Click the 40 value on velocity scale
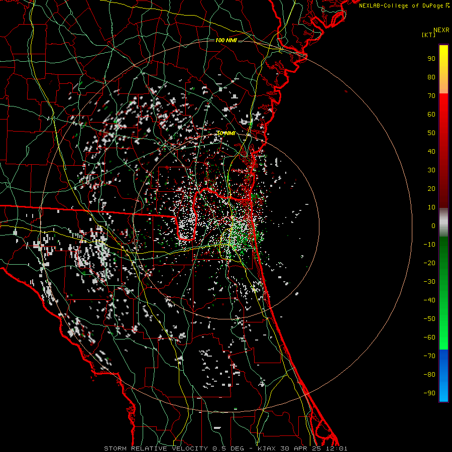Image resolution: width=452 pixels, height=452 pixels. click(x=431, y=151)
